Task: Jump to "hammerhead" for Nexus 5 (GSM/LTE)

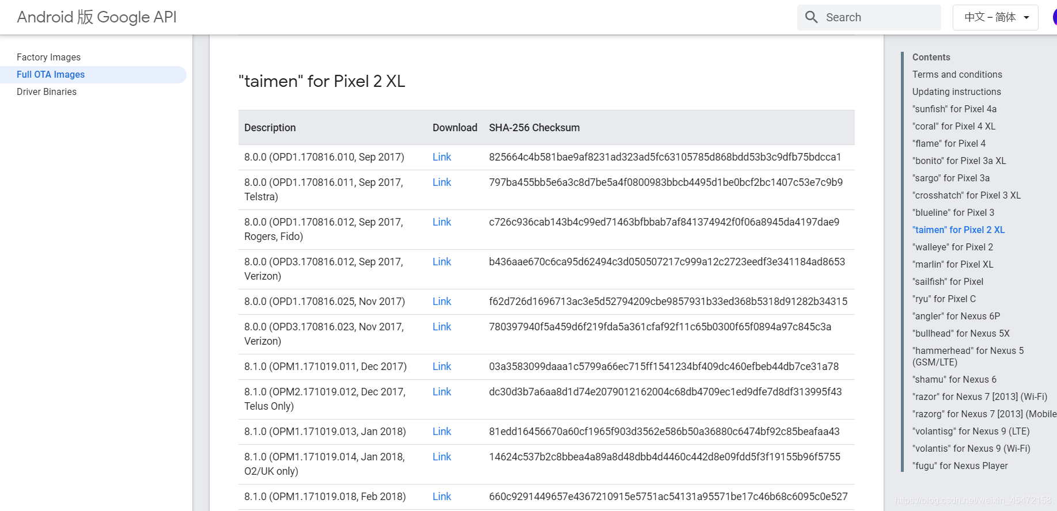Action: 968,356
